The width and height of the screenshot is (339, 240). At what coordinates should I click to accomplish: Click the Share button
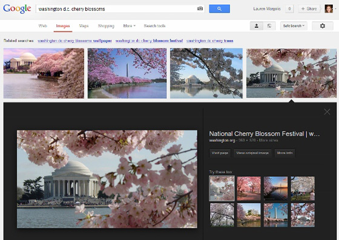coord(309,8)
